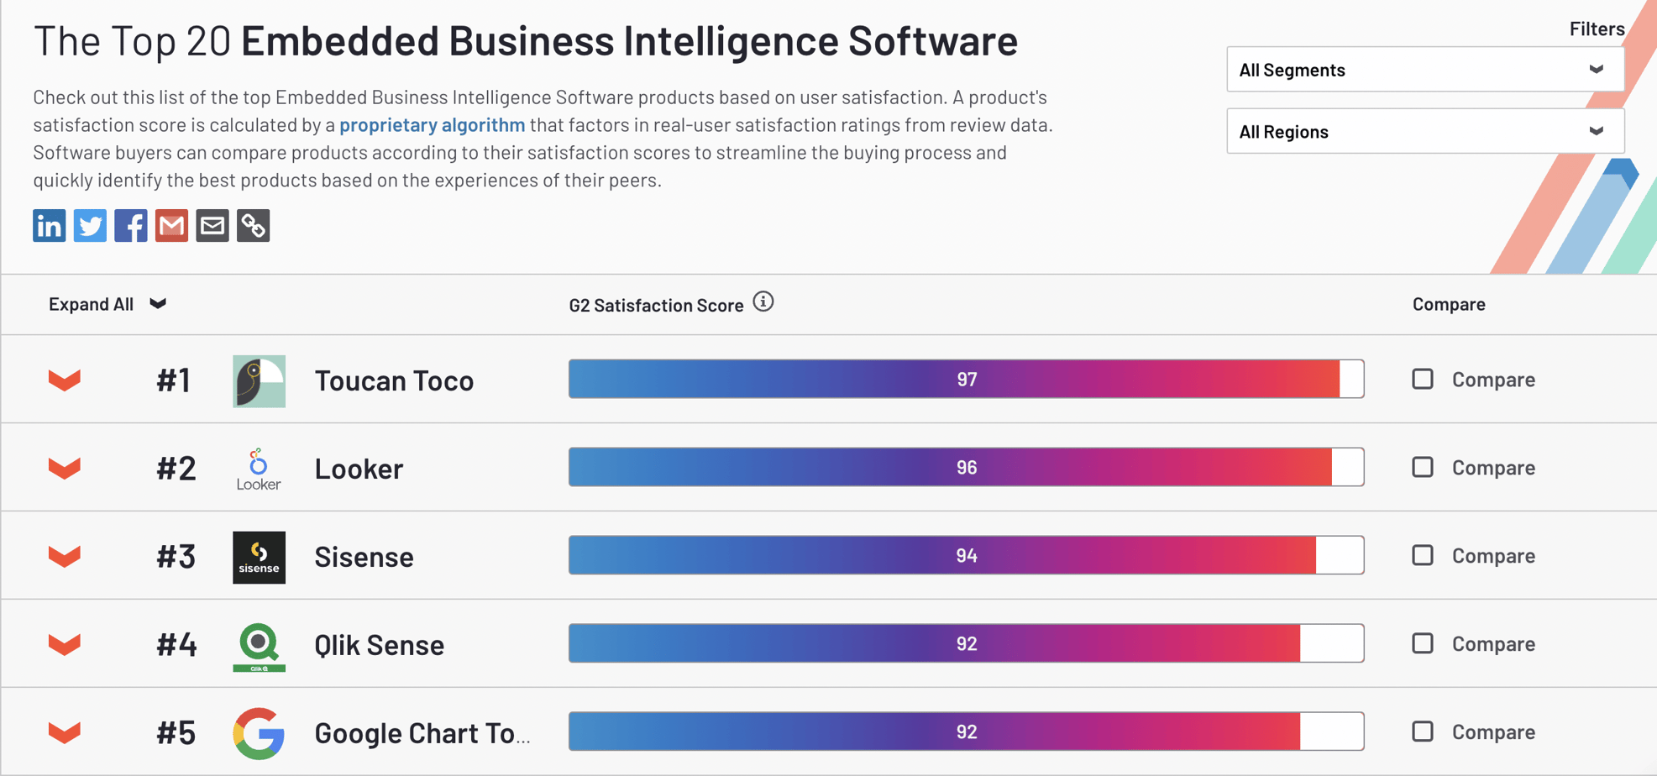1657x776 pixels.
Task: Check Compare for Google Chart Tools
Action: (x=1423, y=731)
